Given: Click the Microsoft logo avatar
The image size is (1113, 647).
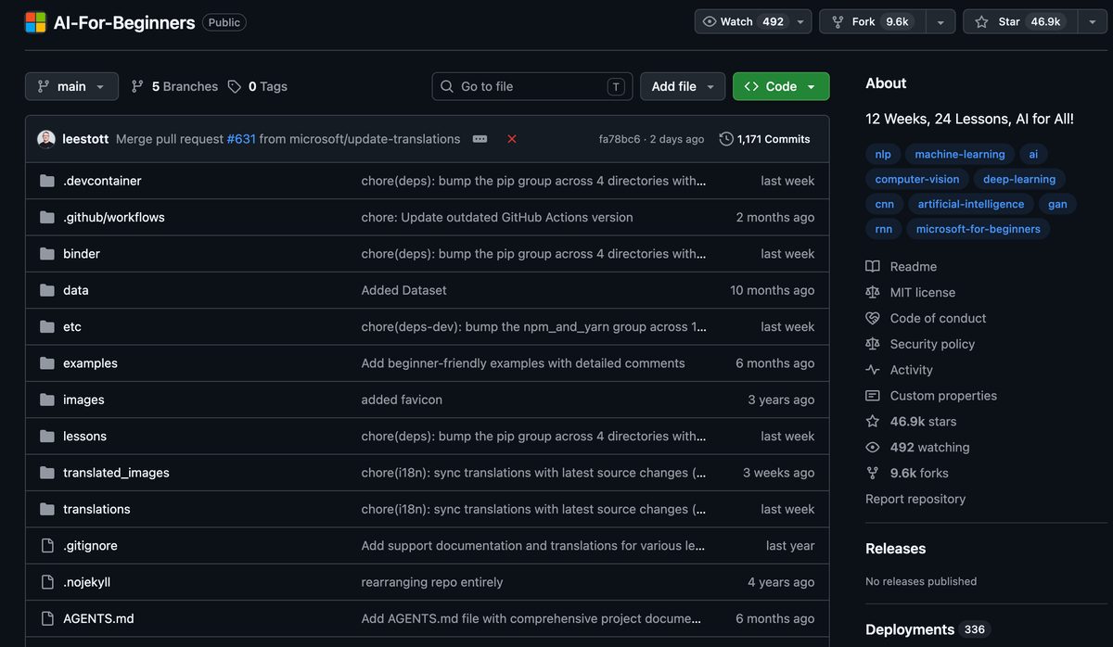Looking at the screenshot, I should [35, 22].
